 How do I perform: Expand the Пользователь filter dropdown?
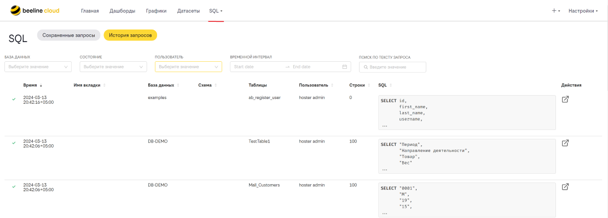pos(188,67)
